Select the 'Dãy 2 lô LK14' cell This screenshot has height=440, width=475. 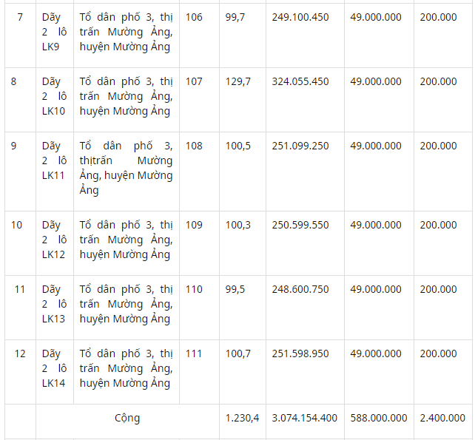point(55,372)
